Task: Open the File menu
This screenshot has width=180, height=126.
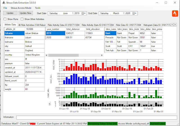Action: coord(5,8)
